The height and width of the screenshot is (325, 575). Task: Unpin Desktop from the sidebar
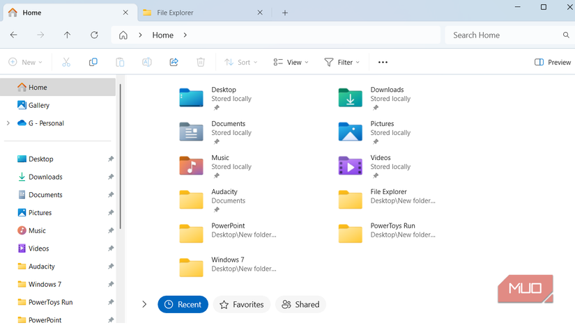111,159
